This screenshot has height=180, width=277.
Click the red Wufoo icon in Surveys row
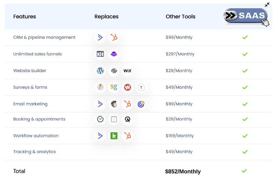(127, 88)
